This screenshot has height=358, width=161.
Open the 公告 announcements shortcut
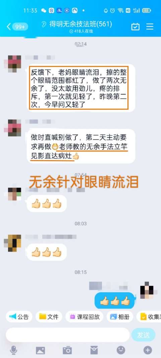[19, 317]
